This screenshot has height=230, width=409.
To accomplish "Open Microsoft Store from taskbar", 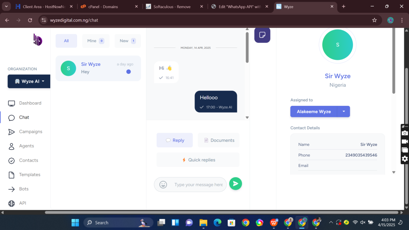I will [231, 223].
